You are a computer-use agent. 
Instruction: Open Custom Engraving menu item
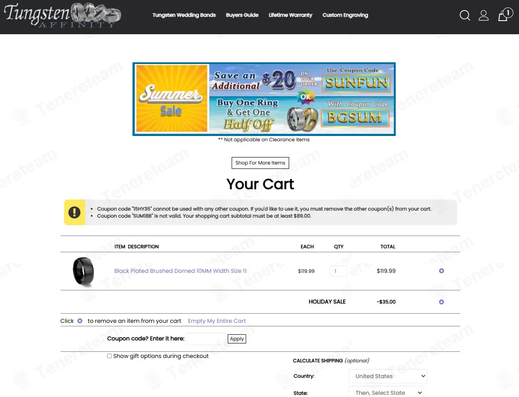point(345,15)
